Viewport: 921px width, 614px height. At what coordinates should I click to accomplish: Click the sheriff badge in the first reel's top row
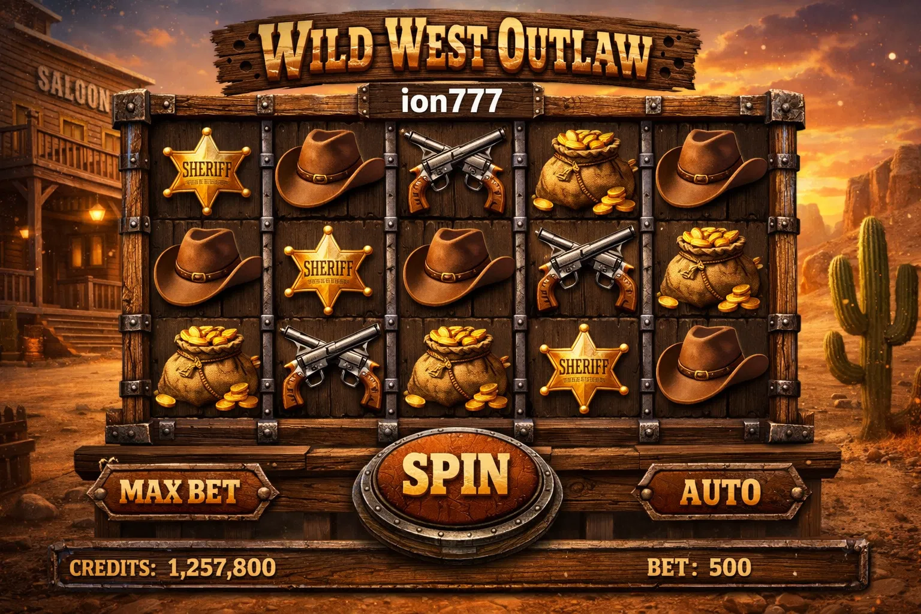coord(207,170)
